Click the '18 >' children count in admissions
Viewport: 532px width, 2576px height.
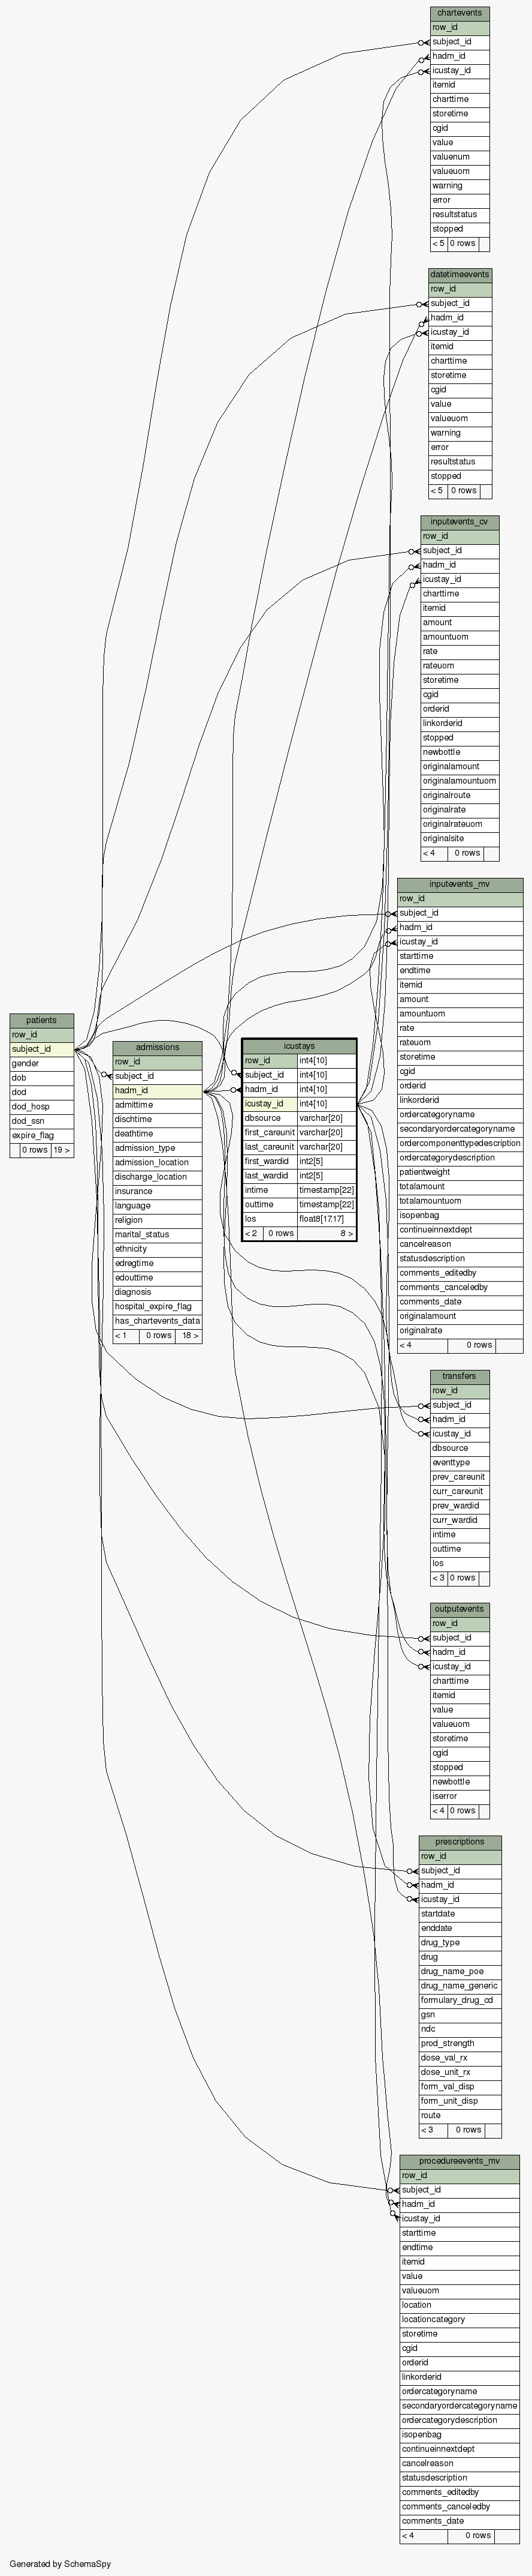click(x=189, y=1335)
